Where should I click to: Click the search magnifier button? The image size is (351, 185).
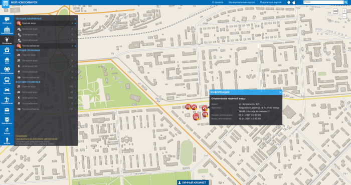[x=345, y=2]
